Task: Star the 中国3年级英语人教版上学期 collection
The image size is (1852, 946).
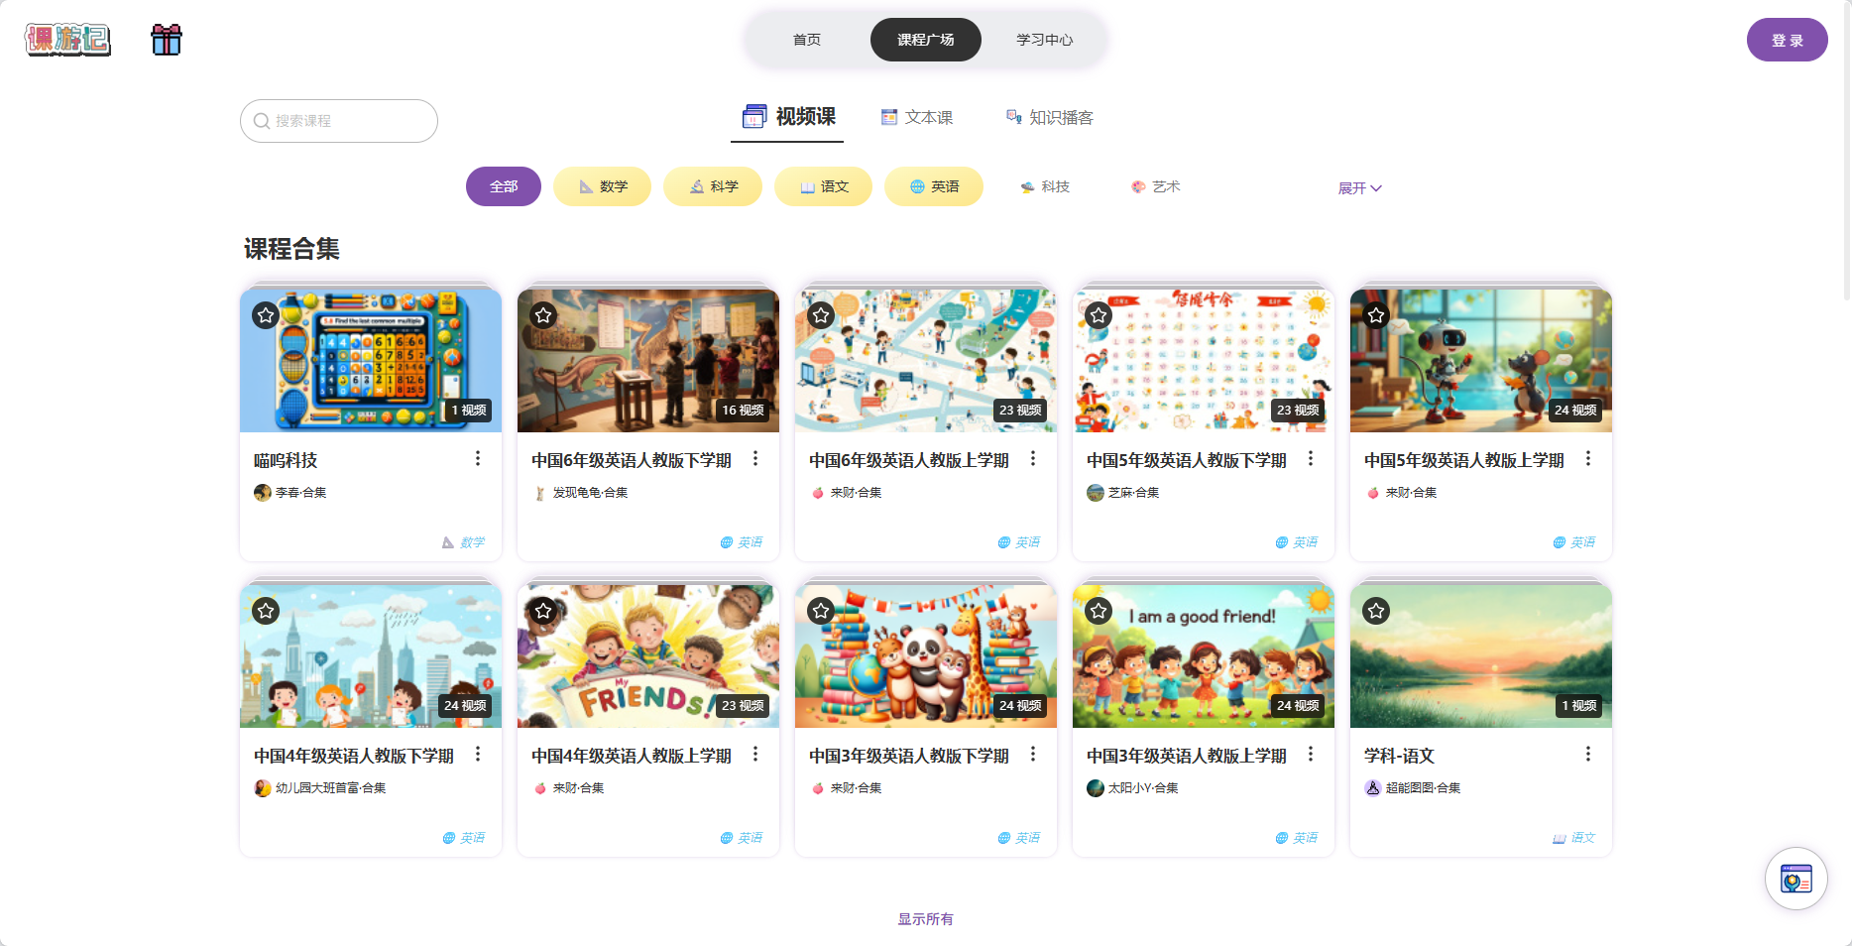Action: (x=1099, y=611)
